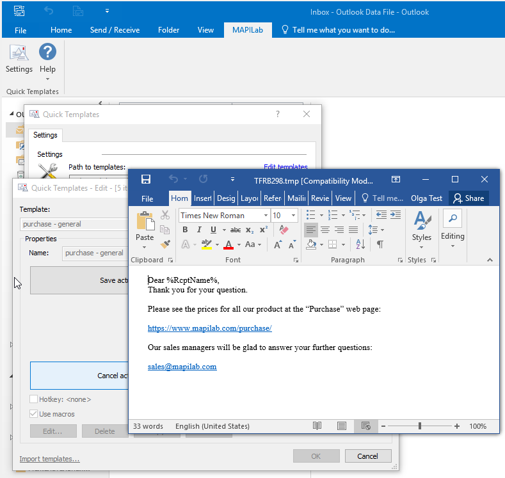Open the mapilab purchase hyperlink

click(x=210, y=328)
